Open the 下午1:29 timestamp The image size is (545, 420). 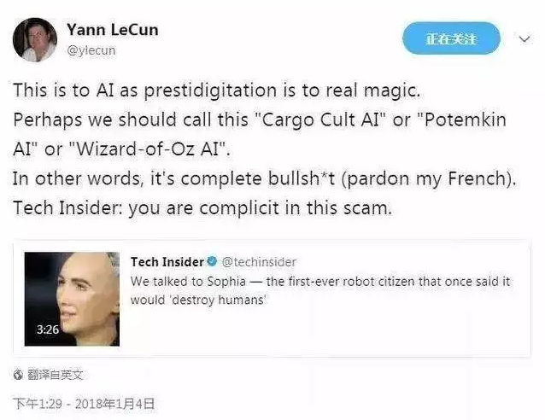coord(38,404)
